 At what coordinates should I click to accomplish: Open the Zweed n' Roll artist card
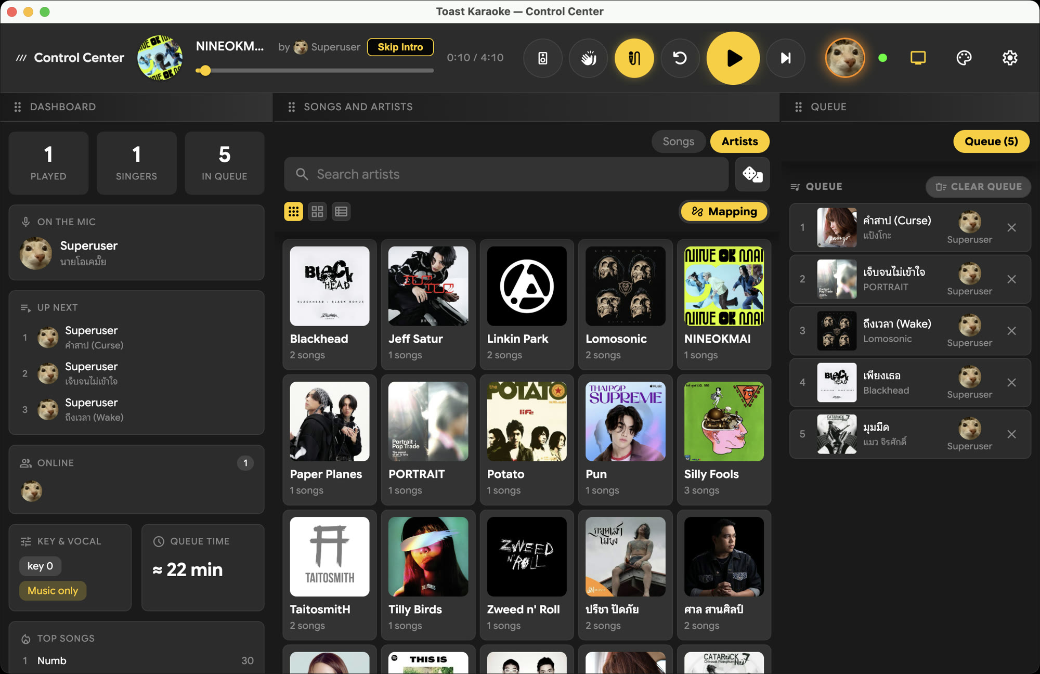pyautogui.click(x=527, y=575)
